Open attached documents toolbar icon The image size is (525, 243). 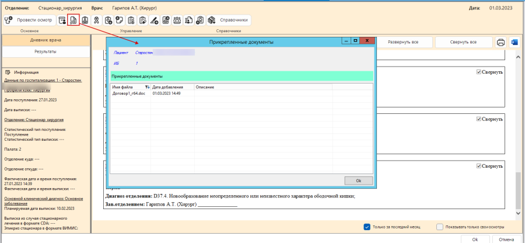pos(73,20)
